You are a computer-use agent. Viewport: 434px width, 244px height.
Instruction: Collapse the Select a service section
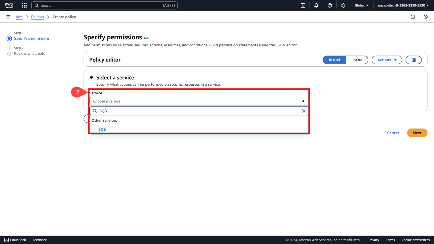click(91, 78)
